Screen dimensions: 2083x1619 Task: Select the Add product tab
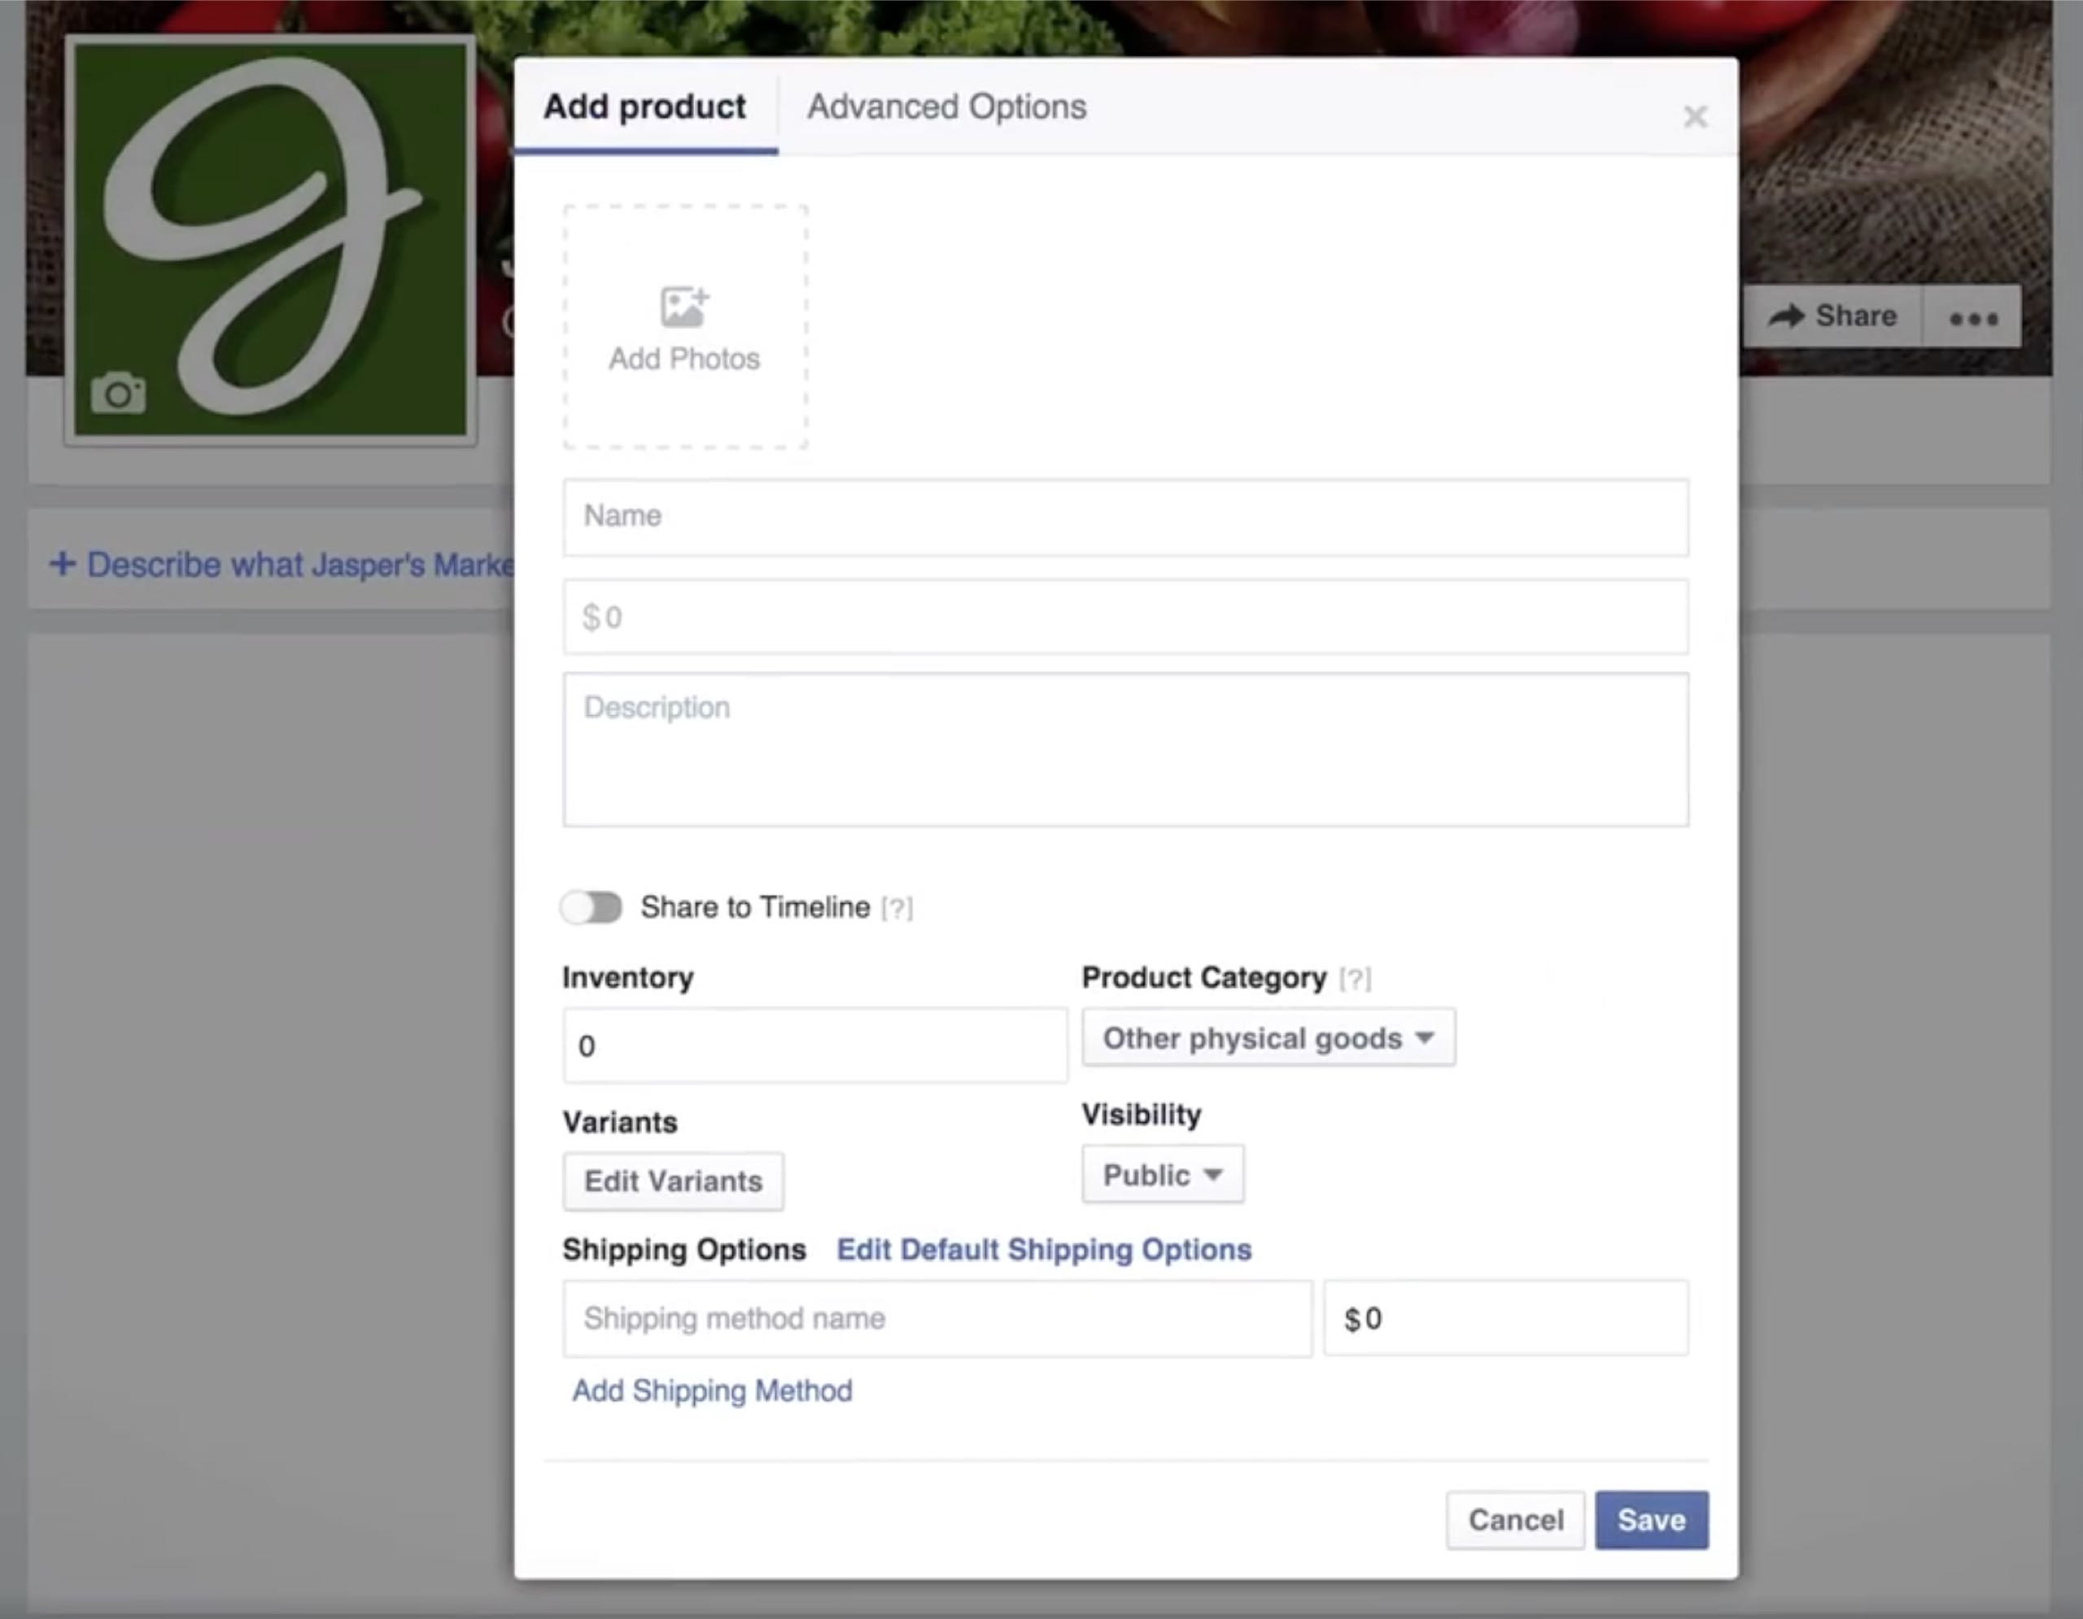click(x=644, y=107)
